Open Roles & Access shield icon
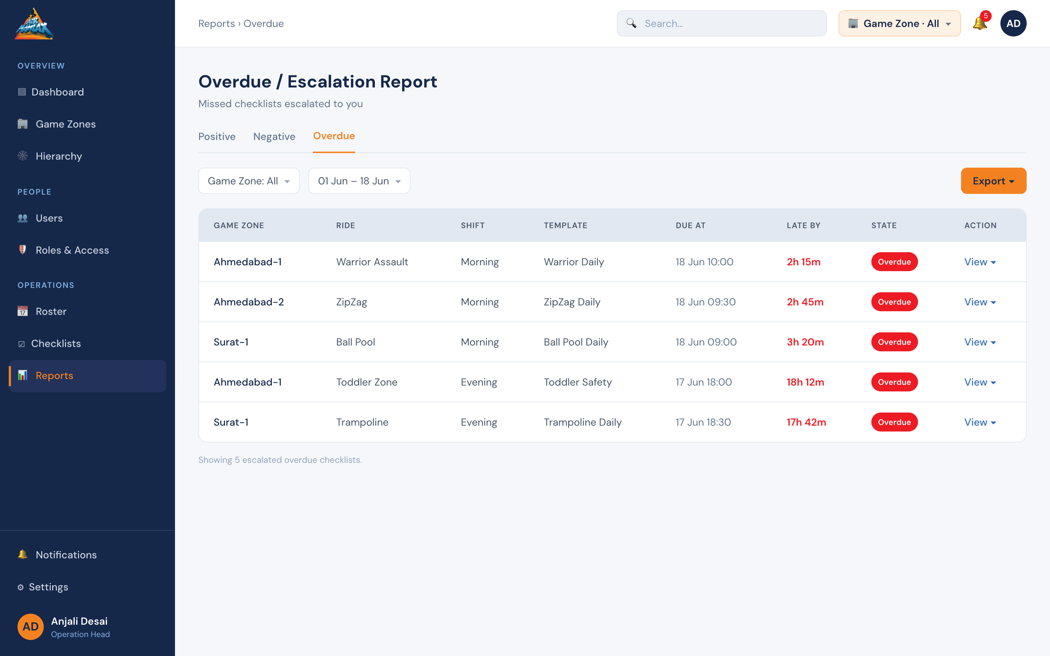Screen dimensions: 1050x656 click(23, 250)
